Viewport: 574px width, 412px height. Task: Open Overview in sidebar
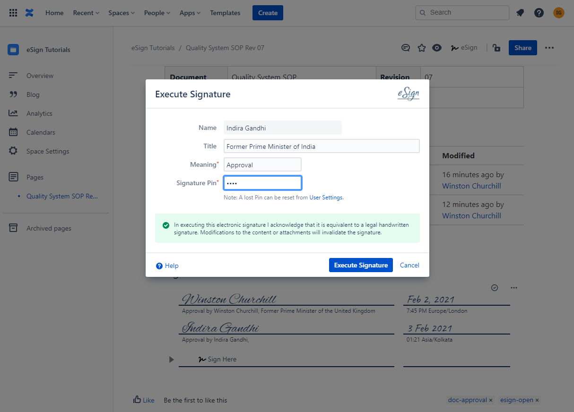click(x=40, y=76)
